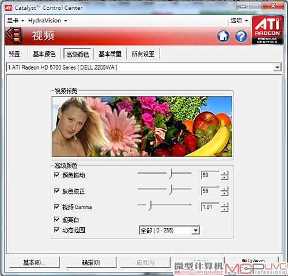Click the ATI Radeon Premium Graphics logo
This screenshot has height=276, width=288.
point(267,30)
